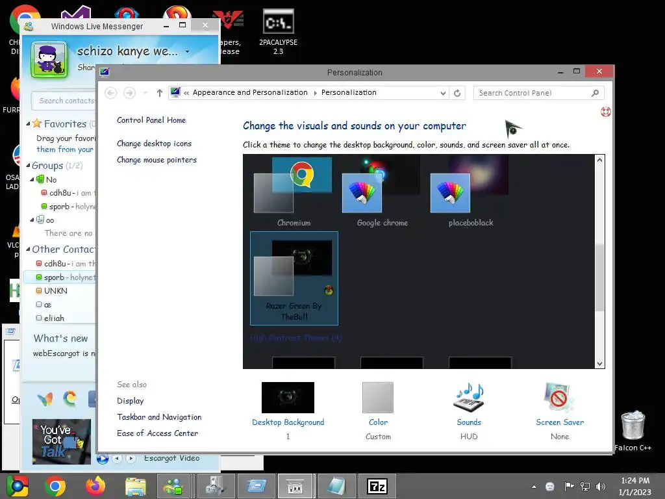Collapse the Favorites group in Messenger

point(28,124)
